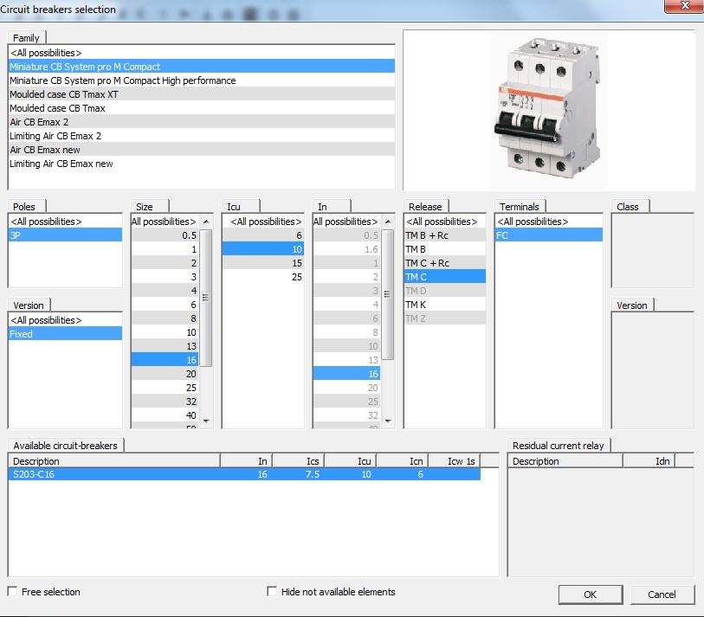The height and width of the screenshot is (617, 704).
Task: Select All possibilities under Poles
Action: click(x=65, y=222)
